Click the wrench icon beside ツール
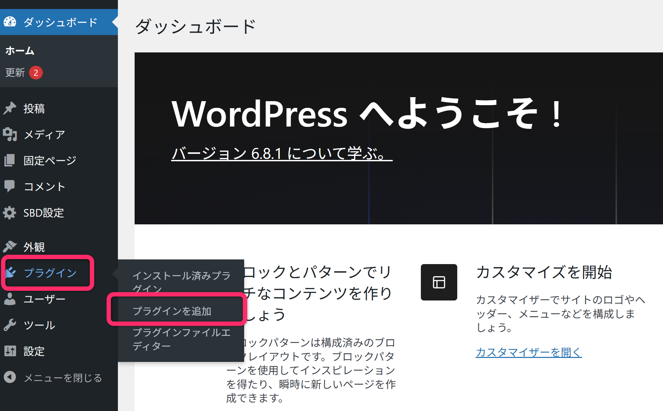The height and width of the screenshot is (411, 663). pos(10,325)
